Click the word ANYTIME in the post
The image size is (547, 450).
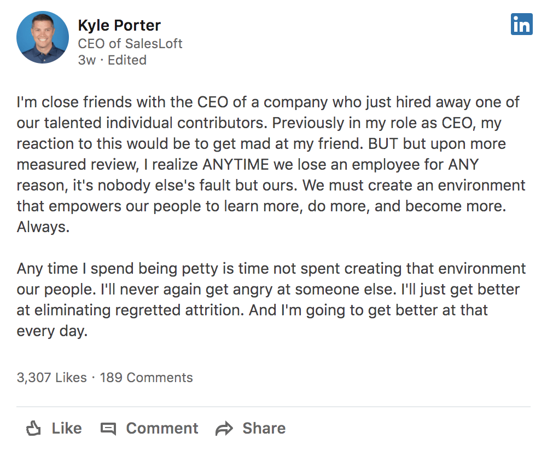(x=236, y=164)
